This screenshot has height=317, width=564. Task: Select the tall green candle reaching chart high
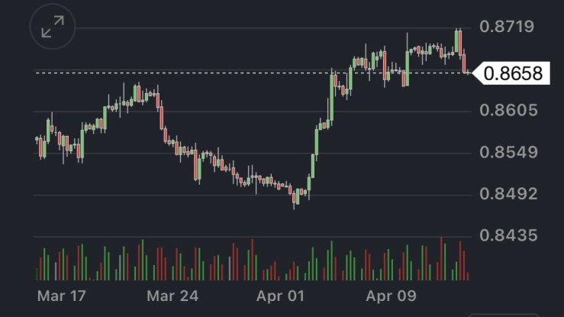(457, 40)
